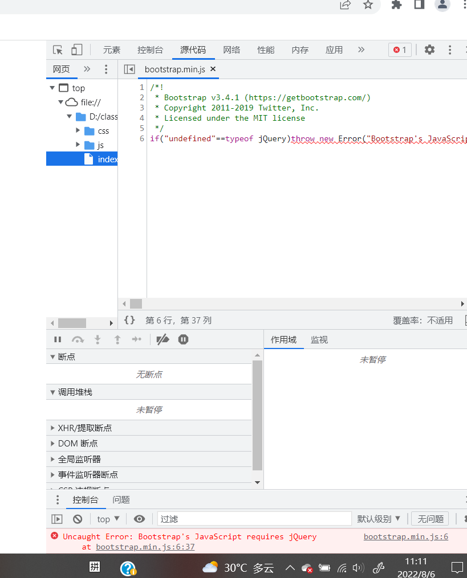The width and height of the screenshot is (467, 578).
Task: Select the 源代码 panel tab
Action: tap(193, 50)
